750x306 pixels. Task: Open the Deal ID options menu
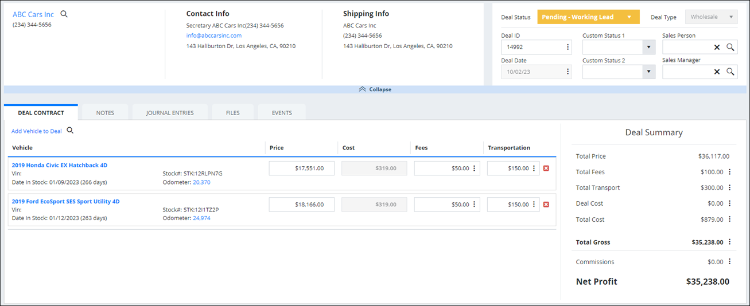click(x=568, y=47)
